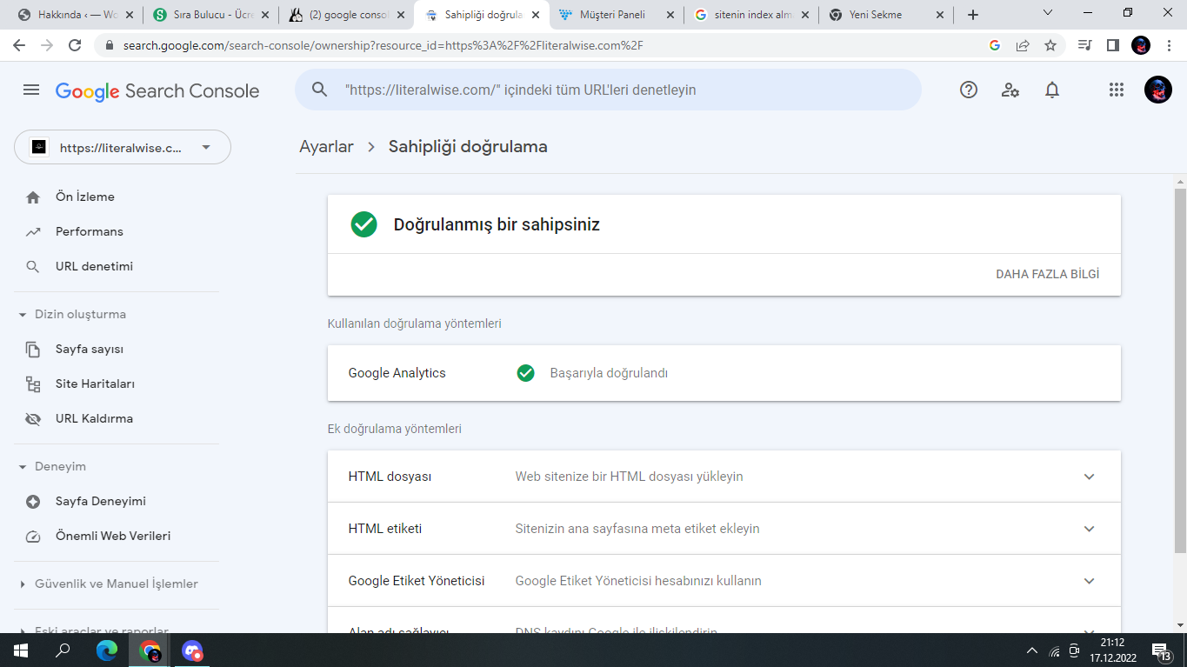Open a new browser tab
The height and width of the screenshot is (667, 1187).
[x=973, y=15]
